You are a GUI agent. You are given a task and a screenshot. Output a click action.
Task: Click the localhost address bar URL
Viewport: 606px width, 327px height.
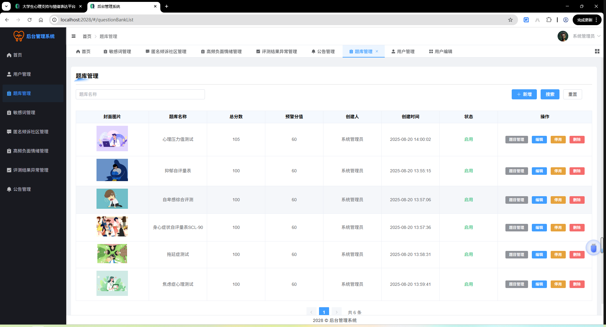coord(97,20)
